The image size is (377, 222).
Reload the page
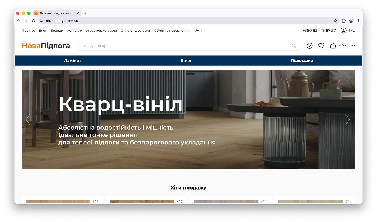[34, 21]
